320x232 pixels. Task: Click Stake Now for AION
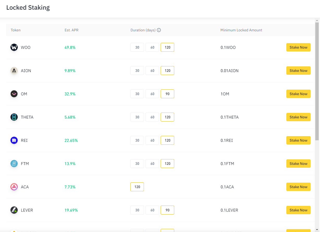pos(298,71)
